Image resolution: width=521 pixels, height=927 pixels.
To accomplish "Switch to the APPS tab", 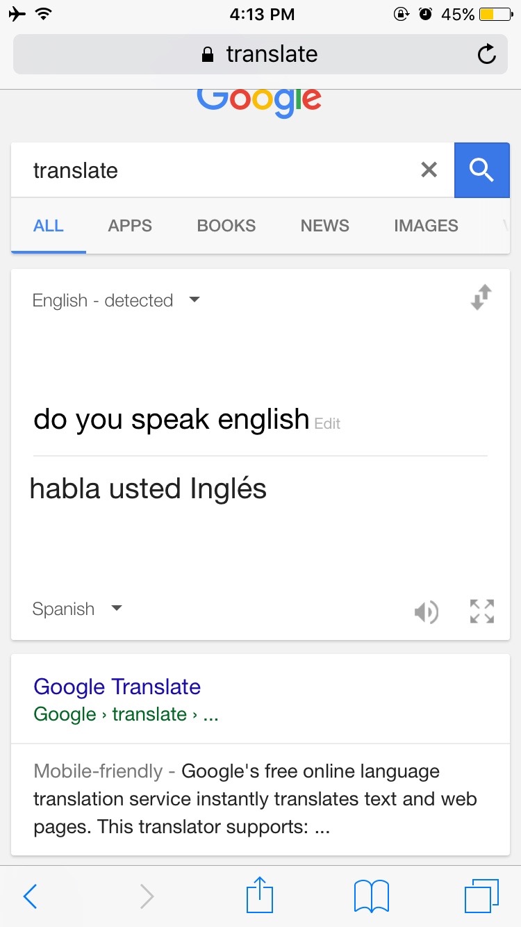I will (x=130, y=226).
